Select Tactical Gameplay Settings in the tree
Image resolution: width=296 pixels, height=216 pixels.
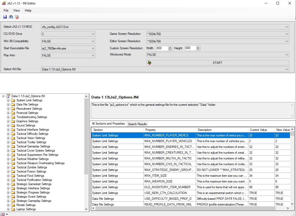pos(33,146)
